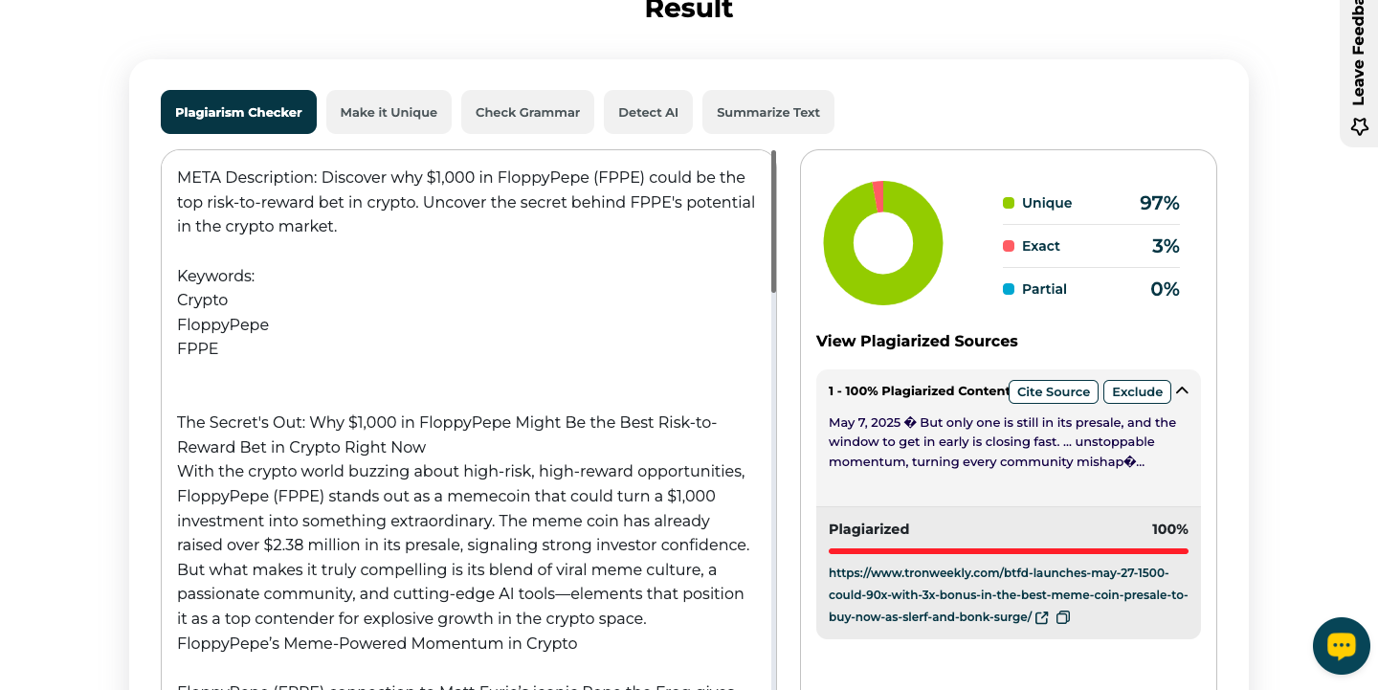Click the 3% exact value
This screenshot has width=1378, height=690.
(1166, 246)
